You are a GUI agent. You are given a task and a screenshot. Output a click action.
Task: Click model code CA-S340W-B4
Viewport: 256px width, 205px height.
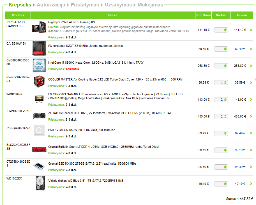pyautogui.click(x=16, y=43)
